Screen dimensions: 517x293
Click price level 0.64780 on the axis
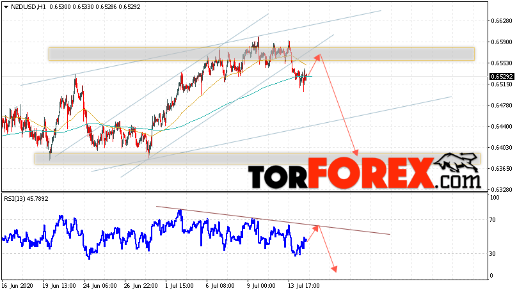[x=502, y=106]
